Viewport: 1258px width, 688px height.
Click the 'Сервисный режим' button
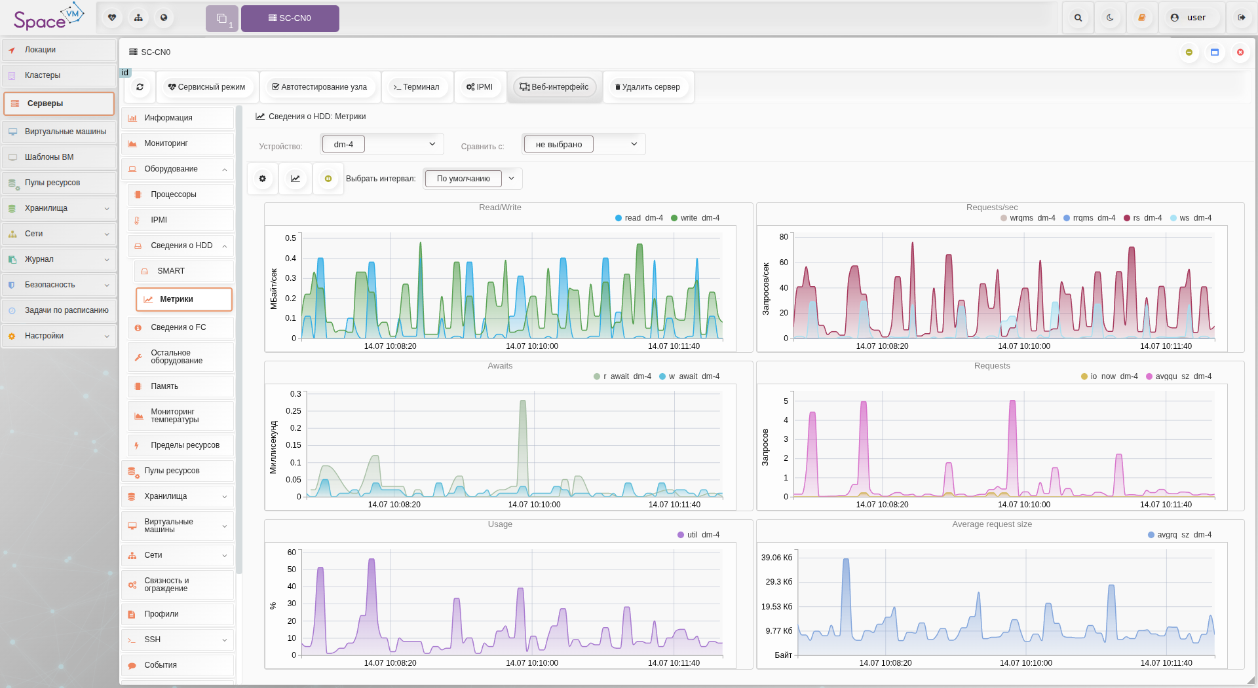click(207, 87)
